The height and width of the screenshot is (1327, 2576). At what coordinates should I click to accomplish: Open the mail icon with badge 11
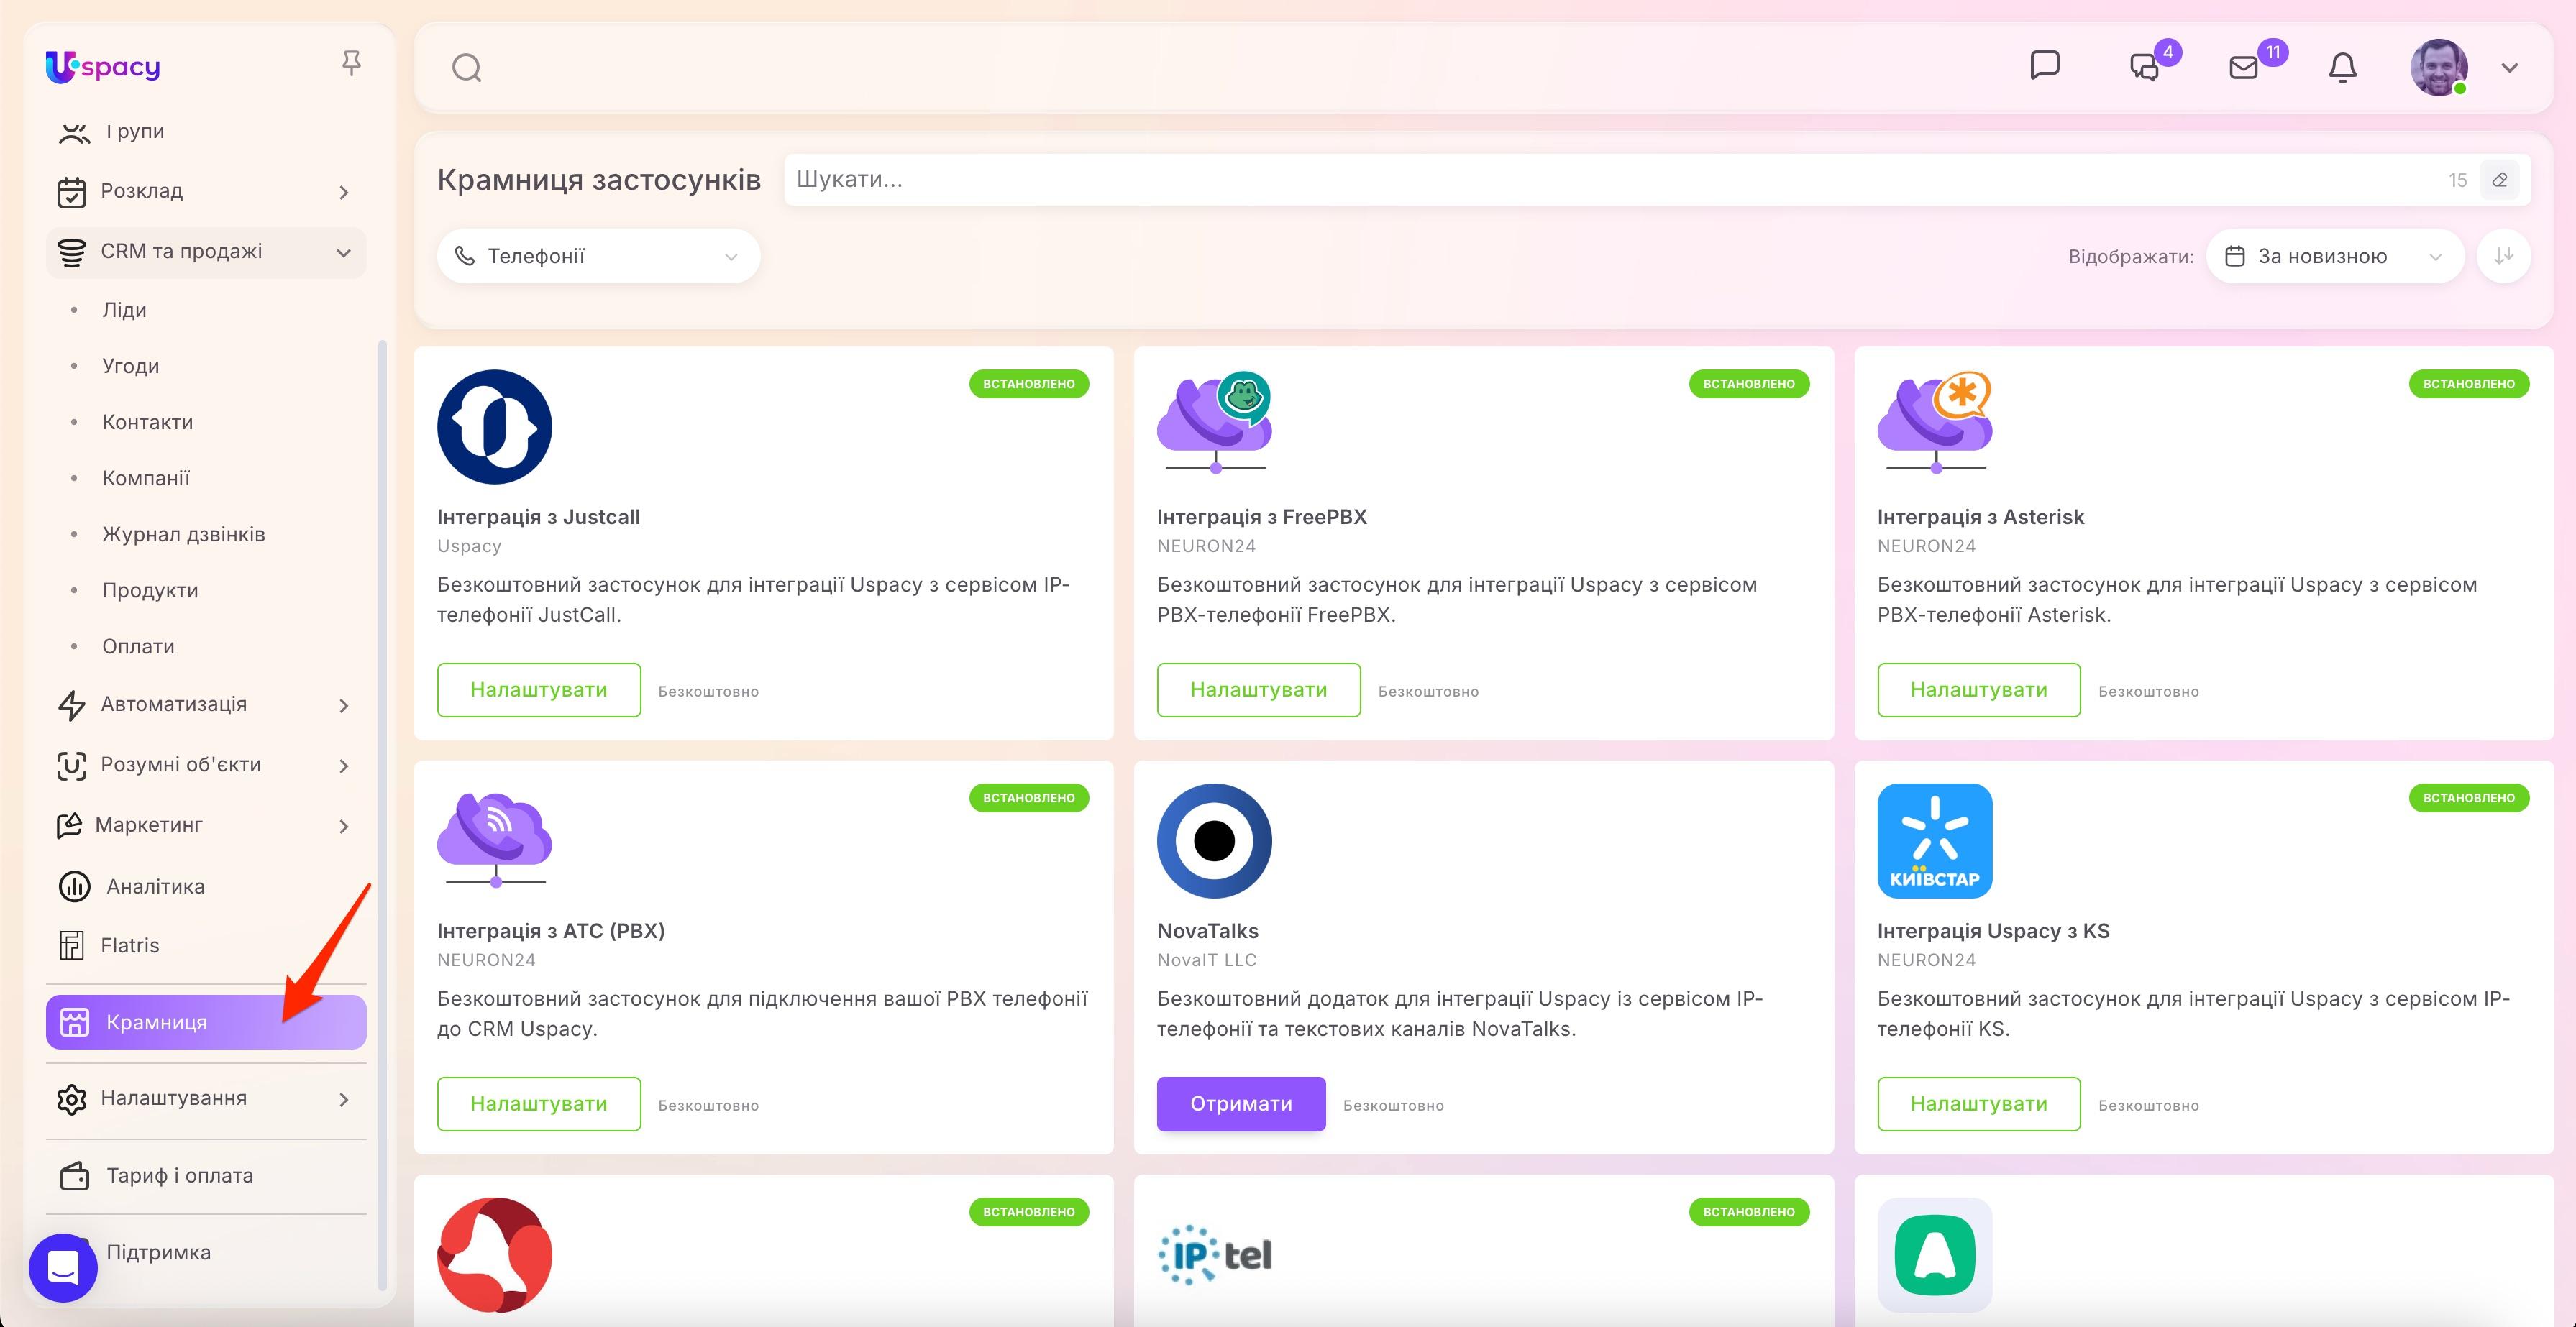(2244, 67)
